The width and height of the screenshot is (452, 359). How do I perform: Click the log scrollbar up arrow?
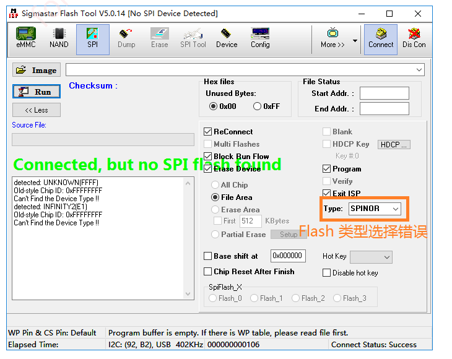pos(188,183)
